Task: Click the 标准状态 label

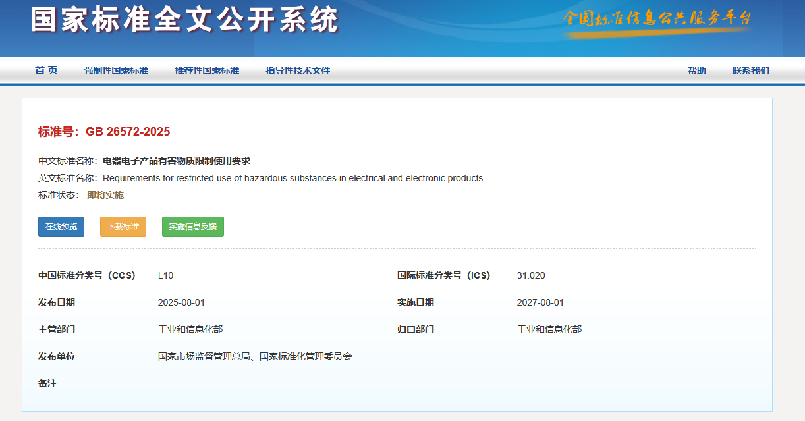Action: (59, 195)
